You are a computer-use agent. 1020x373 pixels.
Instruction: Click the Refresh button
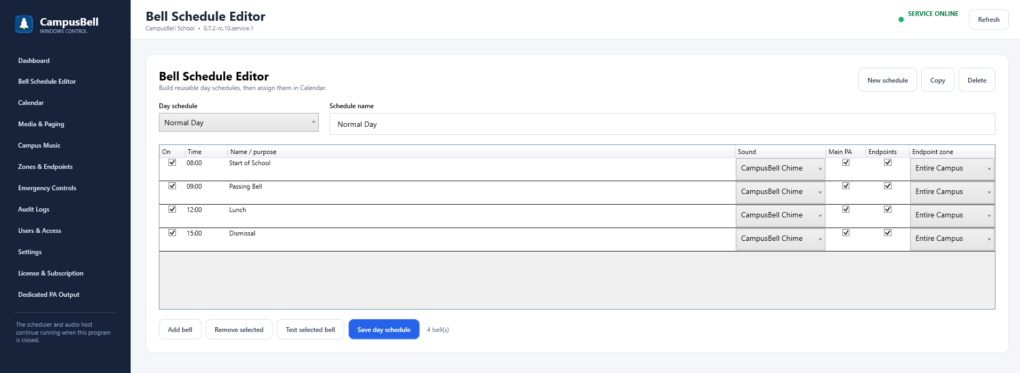pos(989,20)
